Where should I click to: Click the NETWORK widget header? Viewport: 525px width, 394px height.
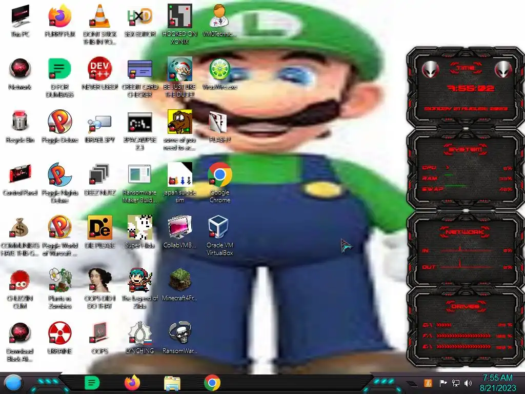[465, 231]
